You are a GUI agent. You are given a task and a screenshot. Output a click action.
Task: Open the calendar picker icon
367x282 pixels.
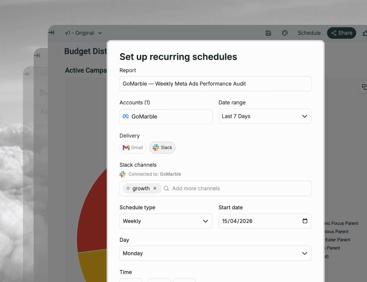tap(305, 221)
